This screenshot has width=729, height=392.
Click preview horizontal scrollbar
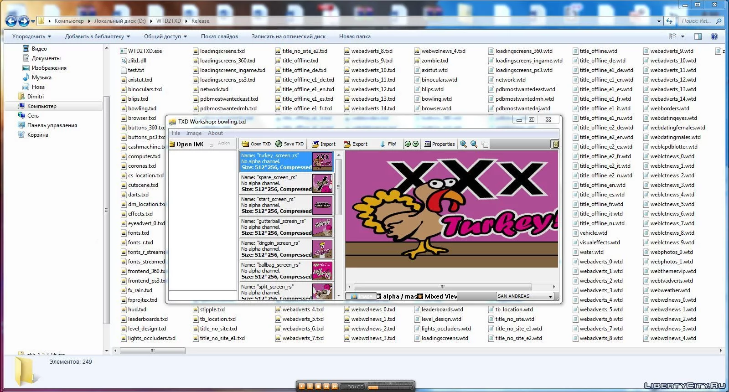pos(442,287)
